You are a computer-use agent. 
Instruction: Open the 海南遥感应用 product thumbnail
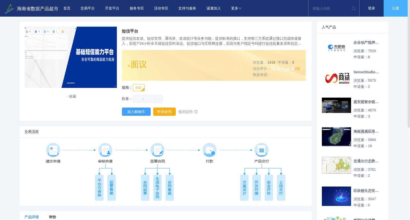coord(336,137)
